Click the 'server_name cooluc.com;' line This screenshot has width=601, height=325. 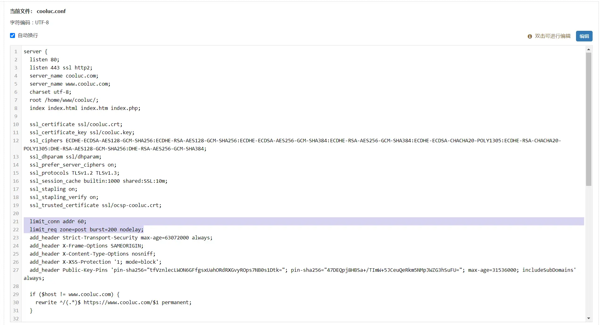(64, 76)
